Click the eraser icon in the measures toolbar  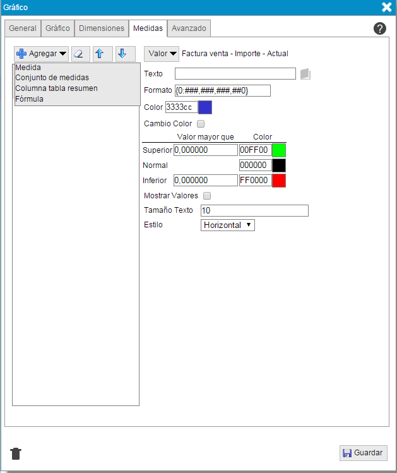81,54
